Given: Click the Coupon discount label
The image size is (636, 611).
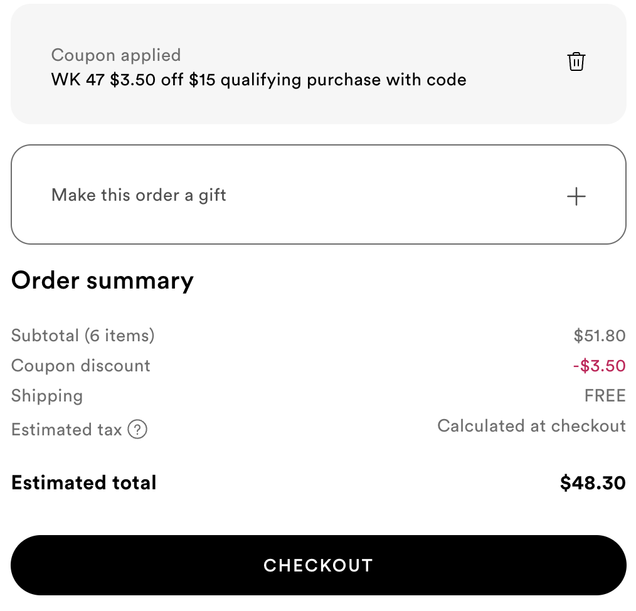Looking at the screenshot, I should (x=81, y=366).
